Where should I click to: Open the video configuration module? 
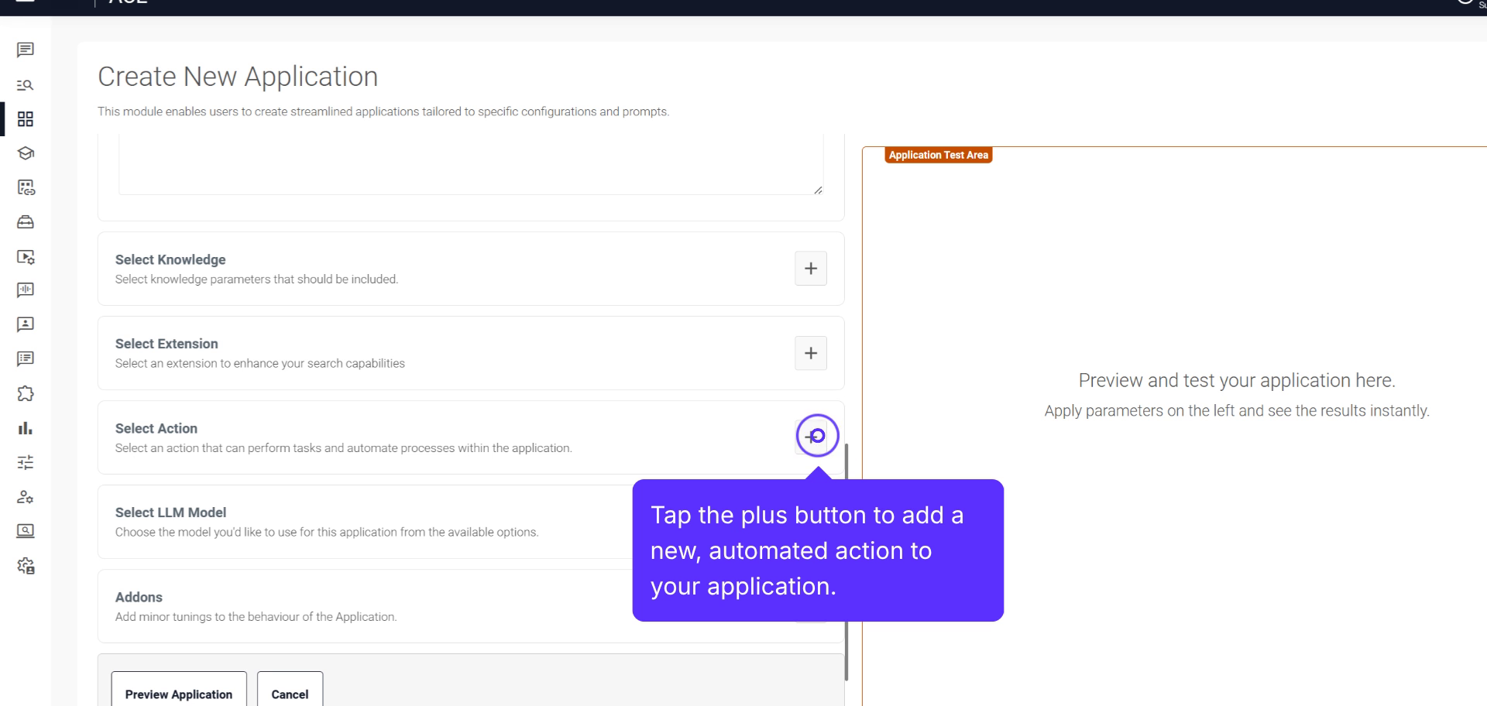tap(26, 258)
